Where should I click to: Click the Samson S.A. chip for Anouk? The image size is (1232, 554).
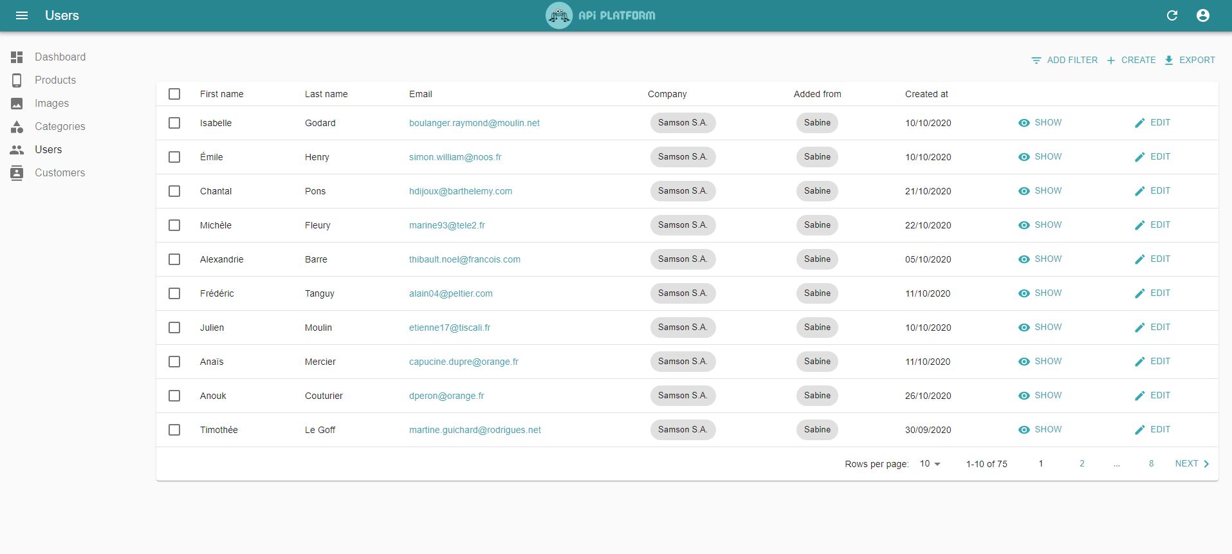pyautogui.click(x=683, y=396)
